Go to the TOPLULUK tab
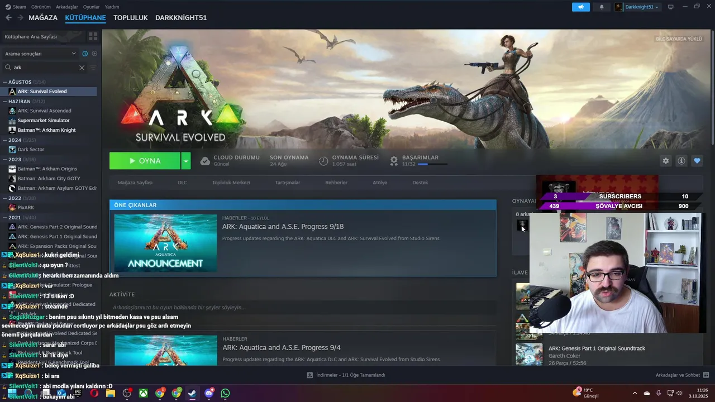The image size is (715, 402). 130,18
